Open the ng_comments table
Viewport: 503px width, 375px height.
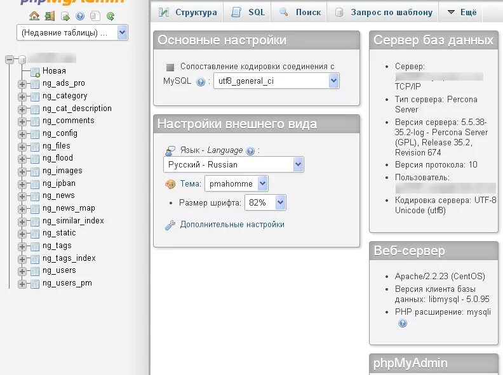[69, 121]
